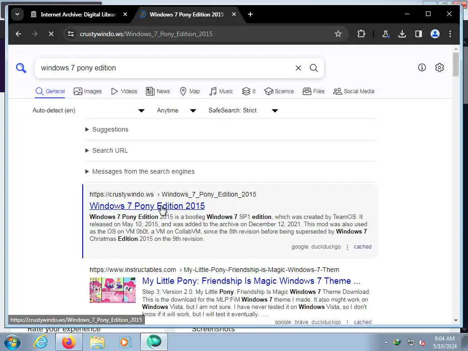Click the blue magnifier search engine logo
Viewport: 468px width, 351px height.
click(x=21, y=68)
